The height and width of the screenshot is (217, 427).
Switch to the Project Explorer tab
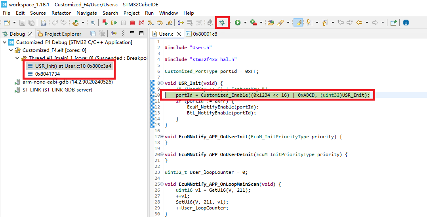tap(63, 34)
